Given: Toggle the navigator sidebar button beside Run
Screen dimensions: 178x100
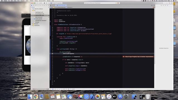Looking at the screenshot, I should pos(37,3).
